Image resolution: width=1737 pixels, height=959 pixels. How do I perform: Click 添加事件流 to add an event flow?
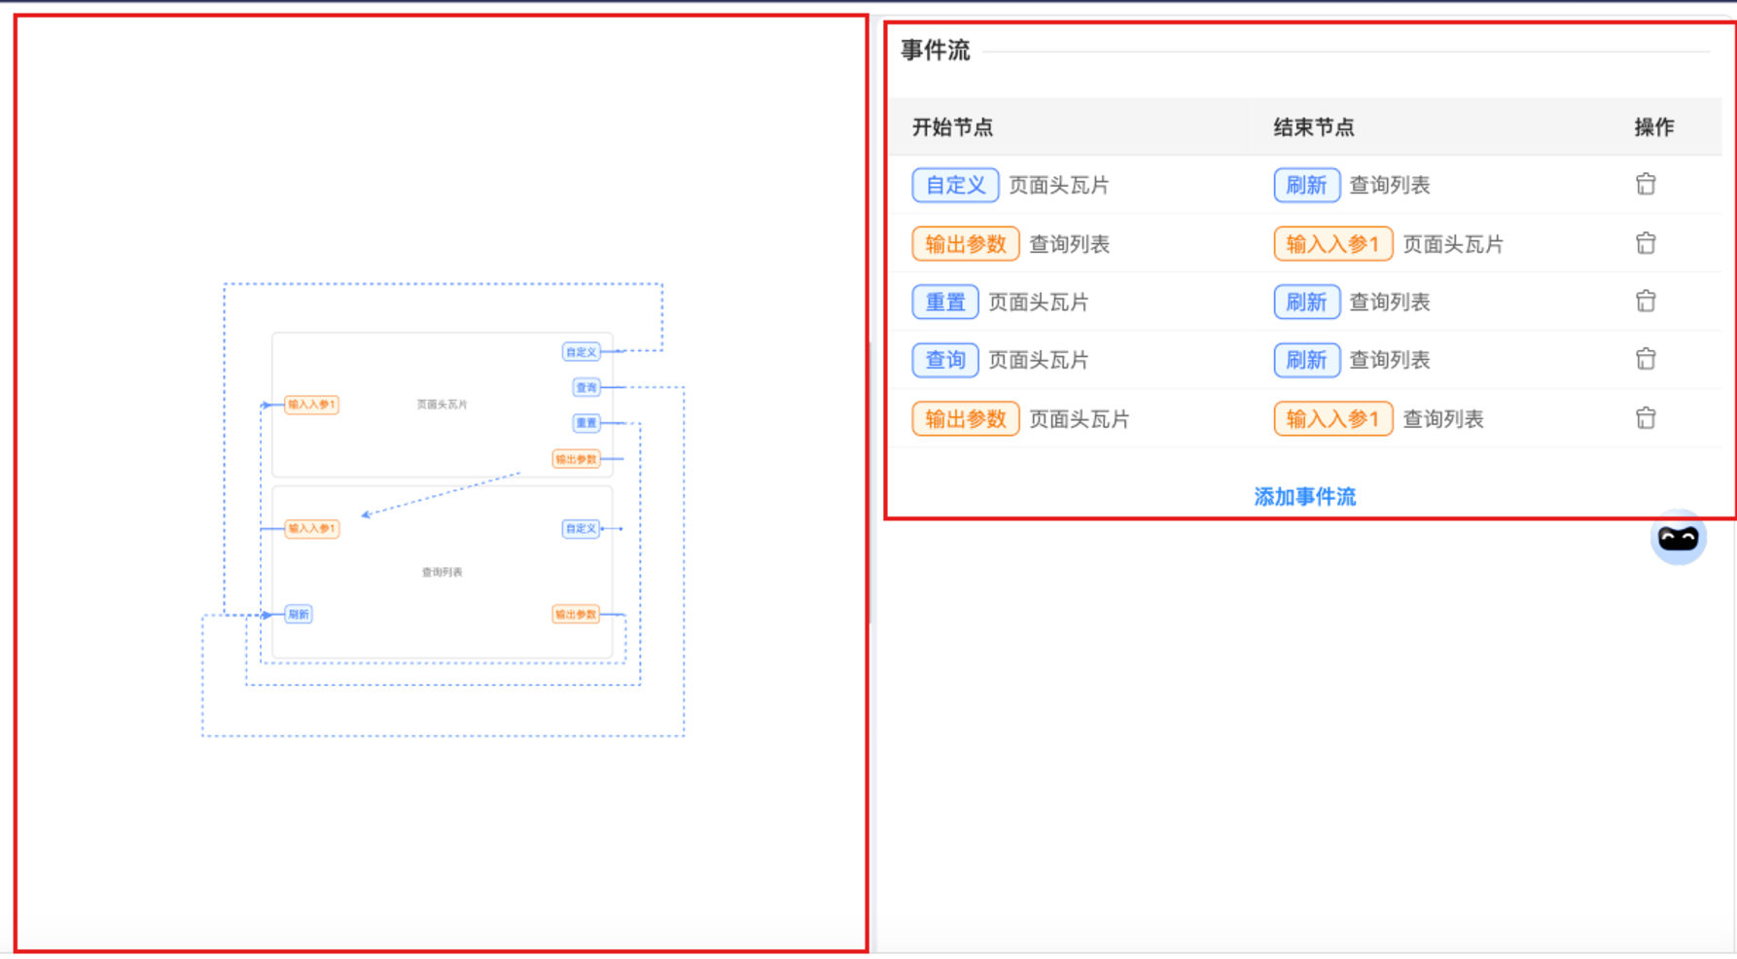(1304, 497)
